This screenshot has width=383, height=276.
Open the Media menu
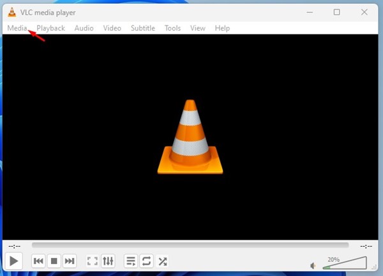[x=17, y=28]
